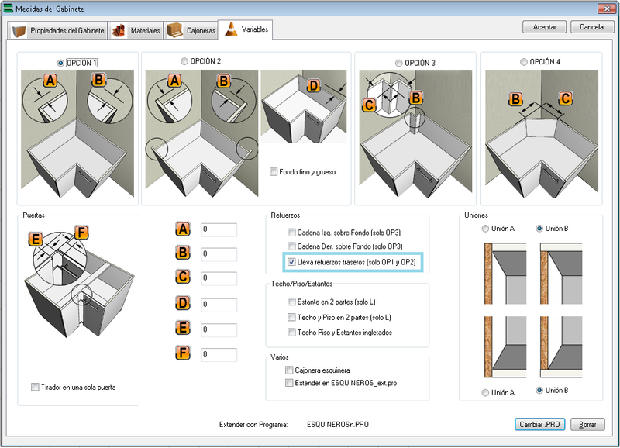Click the Cambiar .PRO button

click(x=539, y=424)
